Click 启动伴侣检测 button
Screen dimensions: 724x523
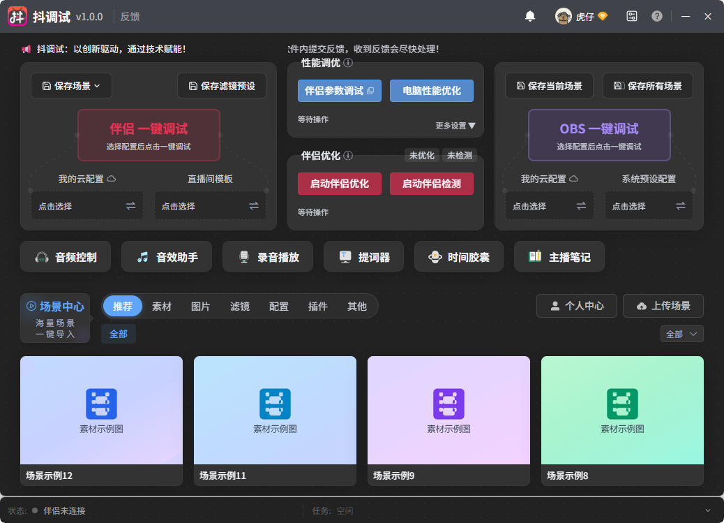432,184
